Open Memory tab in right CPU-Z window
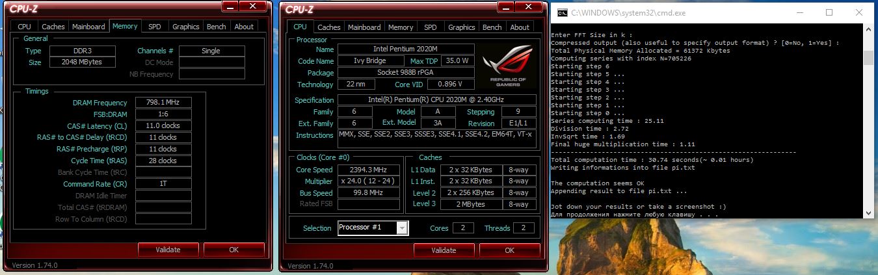The width and height of the screenshot is (878, 275). coord(401,27)
